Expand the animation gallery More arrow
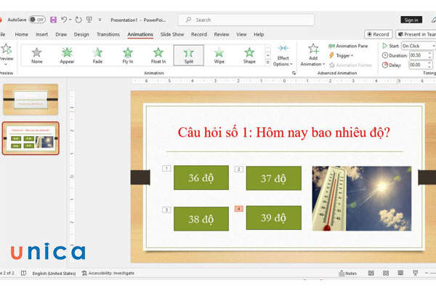 pyautogui.click(x=267, y=63)
